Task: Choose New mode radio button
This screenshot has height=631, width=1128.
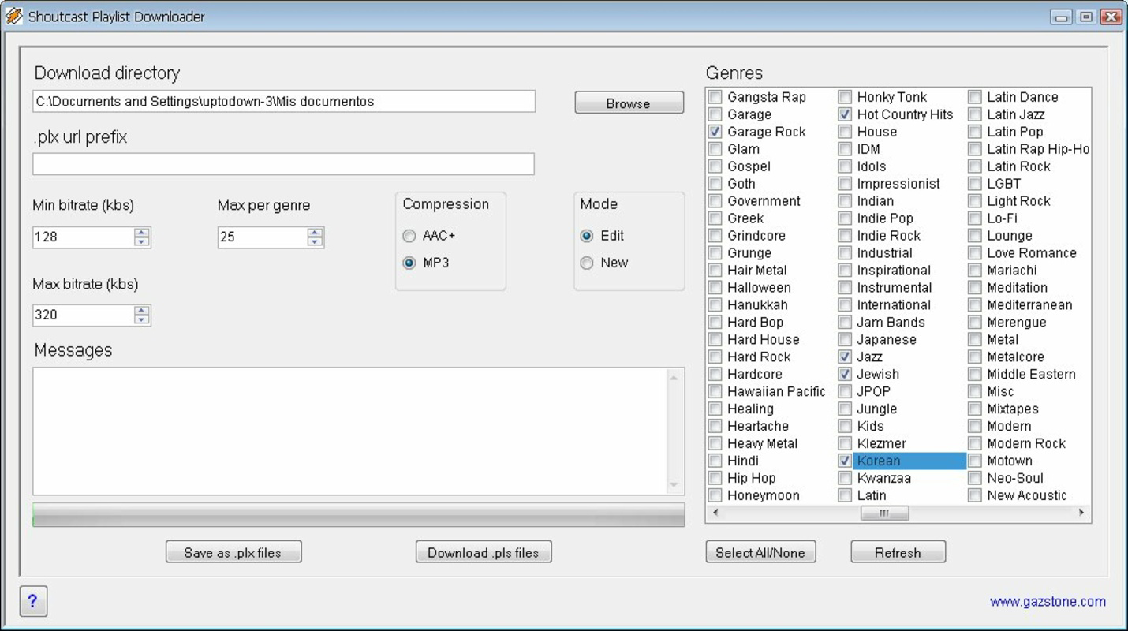Action: click(586, 263)
